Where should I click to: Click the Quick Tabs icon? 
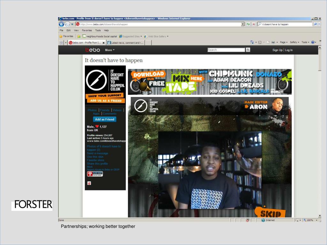click(x=61, y=42)
